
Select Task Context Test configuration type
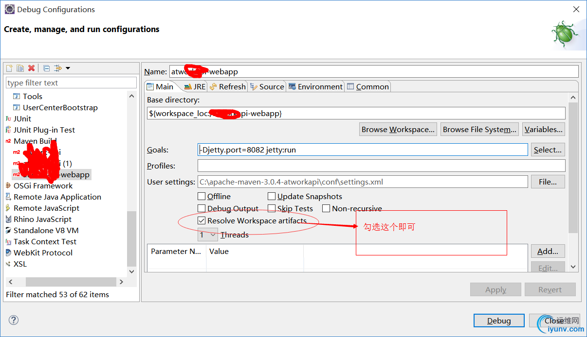[x=45, y=241]
